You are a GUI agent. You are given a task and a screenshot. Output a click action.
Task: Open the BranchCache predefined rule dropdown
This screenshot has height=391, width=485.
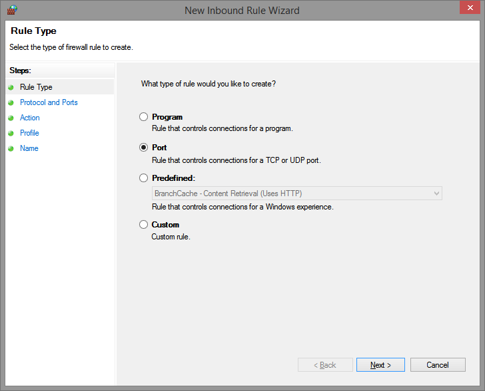pyautogui.click(x=296, y=194)
